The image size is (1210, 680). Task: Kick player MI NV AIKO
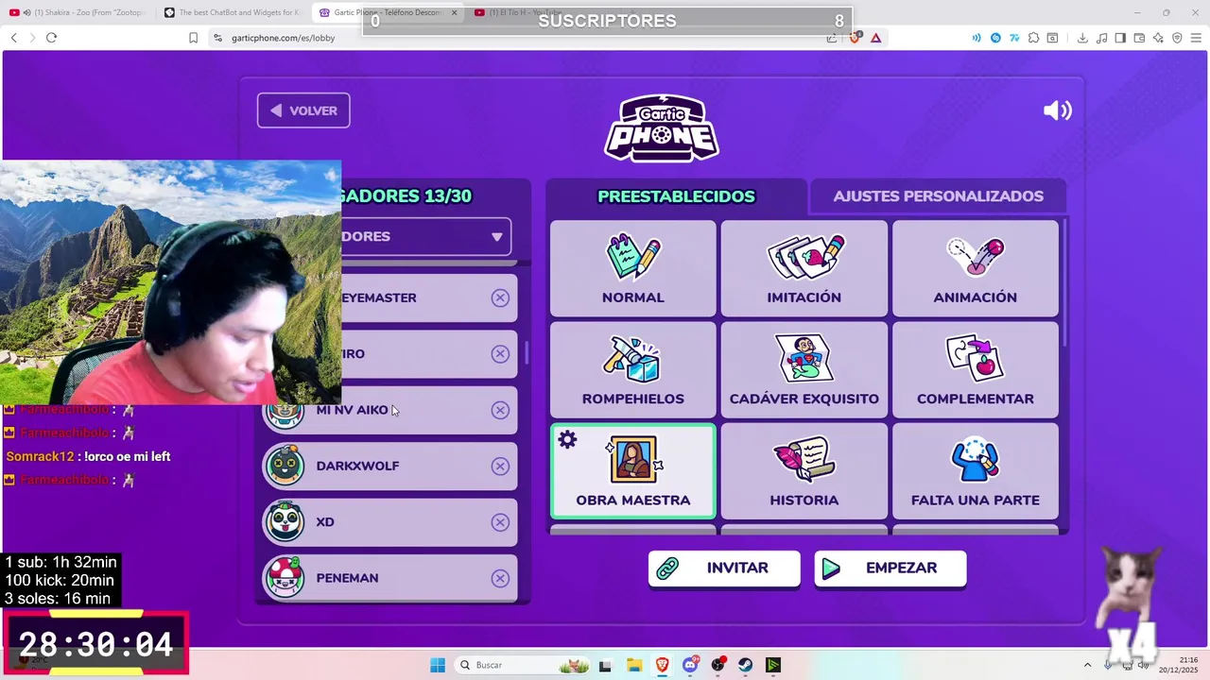tap(500, 410)
